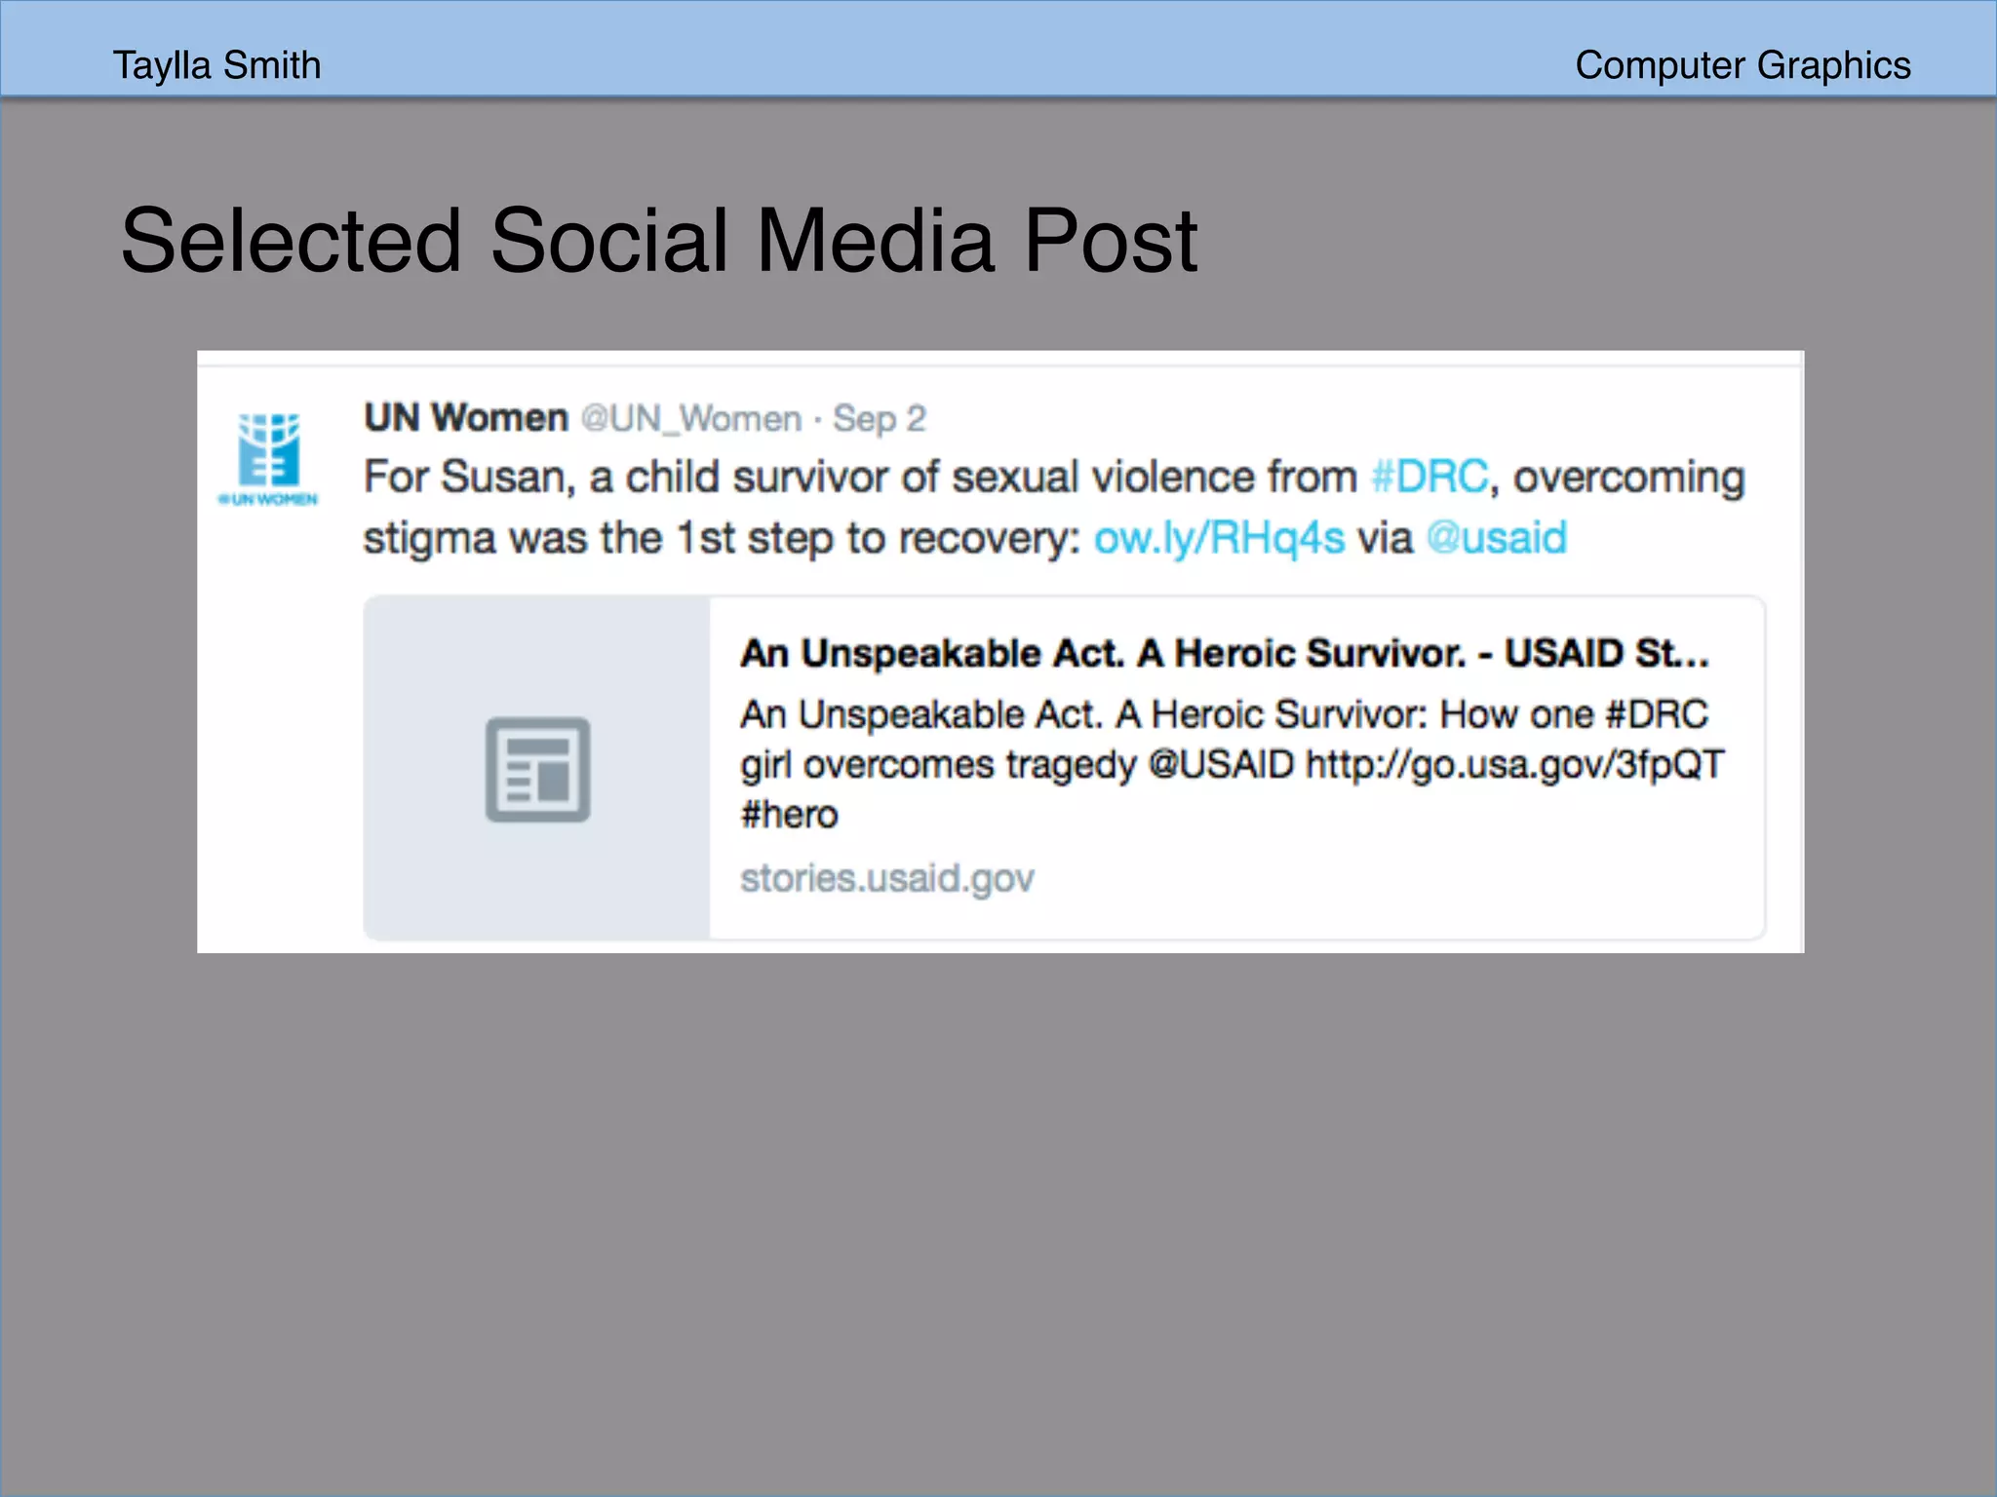Open the #DRC hashtag link
The image size is (1997, 1497).
coord(1429,478)
